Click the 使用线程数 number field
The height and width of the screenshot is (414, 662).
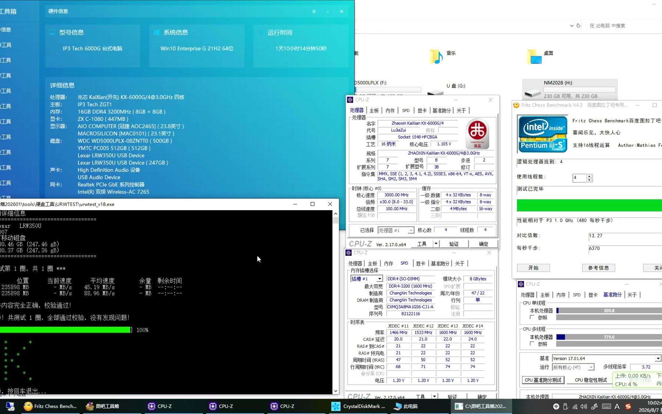tap(579, 178)
